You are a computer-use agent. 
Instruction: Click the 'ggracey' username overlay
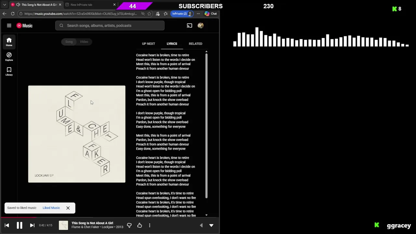(399, 226)
